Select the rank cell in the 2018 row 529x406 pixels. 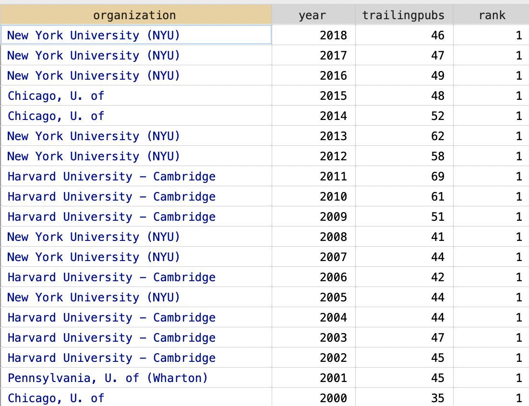[518, 36]
